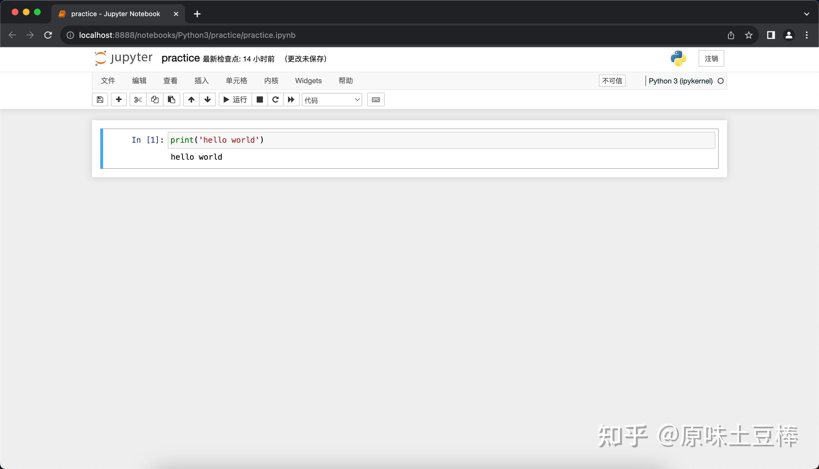Image resolution: width=819 pixels, height=469 pixels.
Task: Open the 内核 menu
Action: pos(271,80)
